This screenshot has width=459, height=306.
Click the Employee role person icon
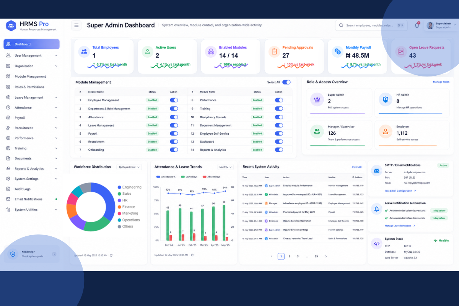point(385,132)
